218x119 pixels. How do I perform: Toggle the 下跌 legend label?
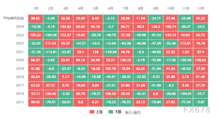118,112
